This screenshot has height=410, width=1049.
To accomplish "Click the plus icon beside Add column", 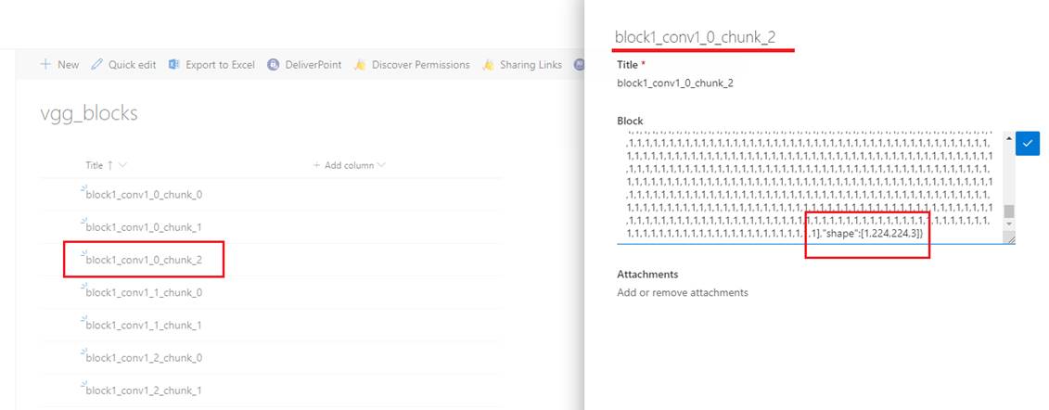I will point(317,165).
